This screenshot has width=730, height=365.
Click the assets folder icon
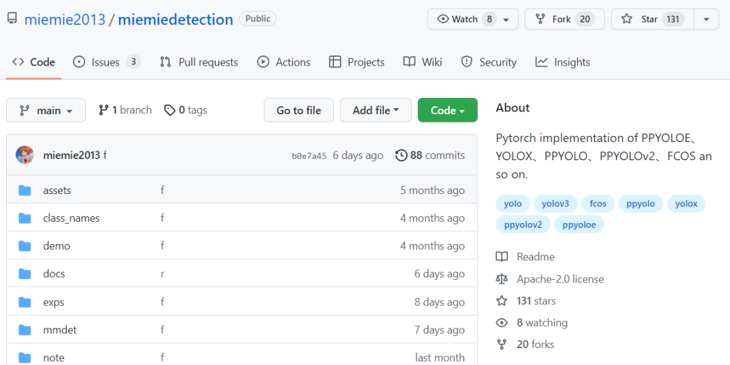point(25,191)
